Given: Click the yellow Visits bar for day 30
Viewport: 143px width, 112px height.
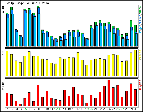Looking at the screenshot, I should click(135, 63).
